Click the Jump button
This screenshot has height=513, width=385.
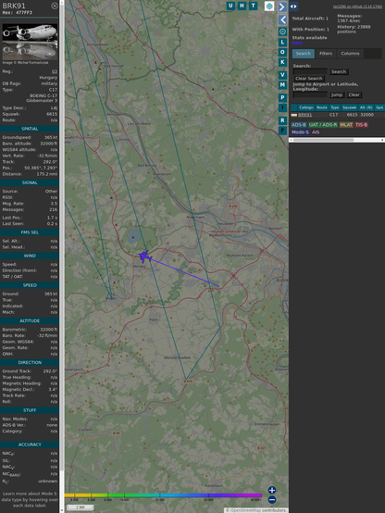336,94
